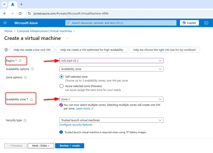
Task: Click Help me choose the right VM size
Action: [164, 50]
